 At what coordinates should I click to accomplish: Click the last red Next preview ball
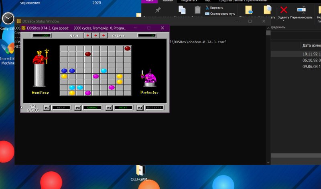pyautogui.click(x=104, y=36)
